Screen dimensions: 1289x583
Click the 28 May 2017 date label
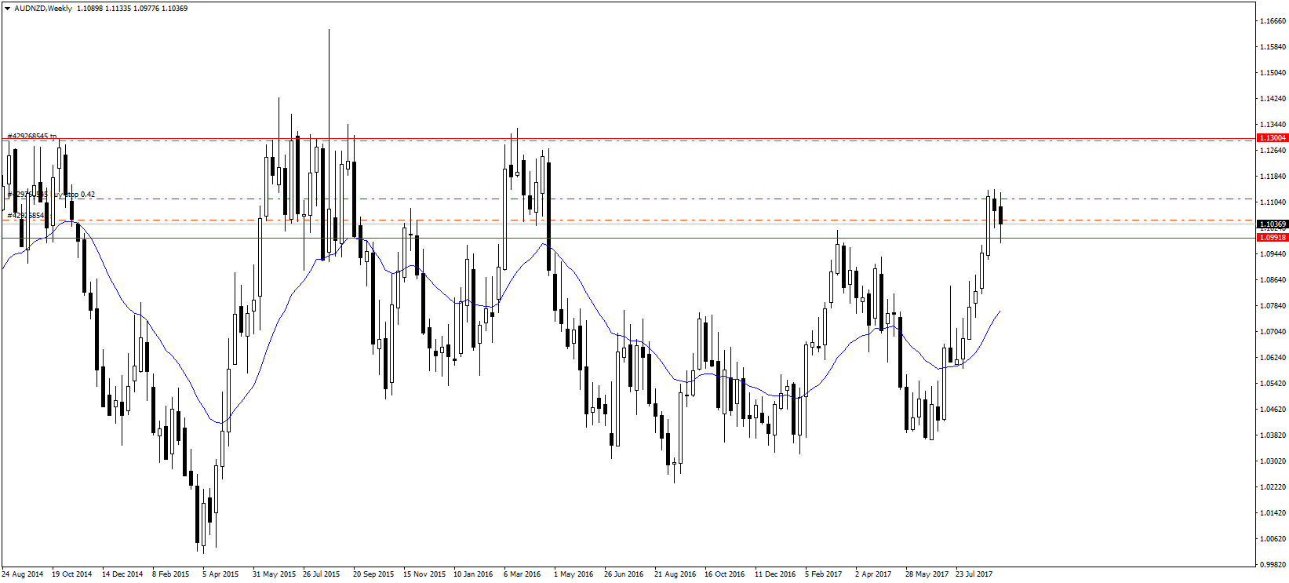click(x=927, y=574)
